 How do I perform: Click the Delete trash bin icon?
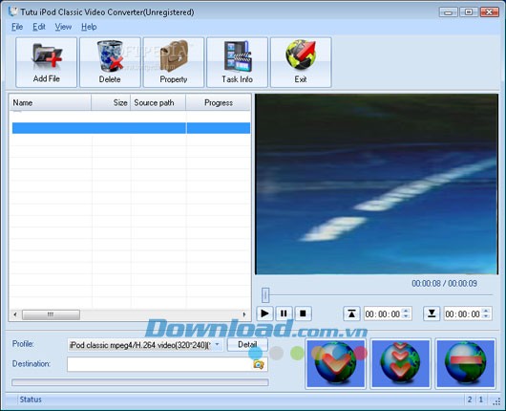(x=110, y=56)
